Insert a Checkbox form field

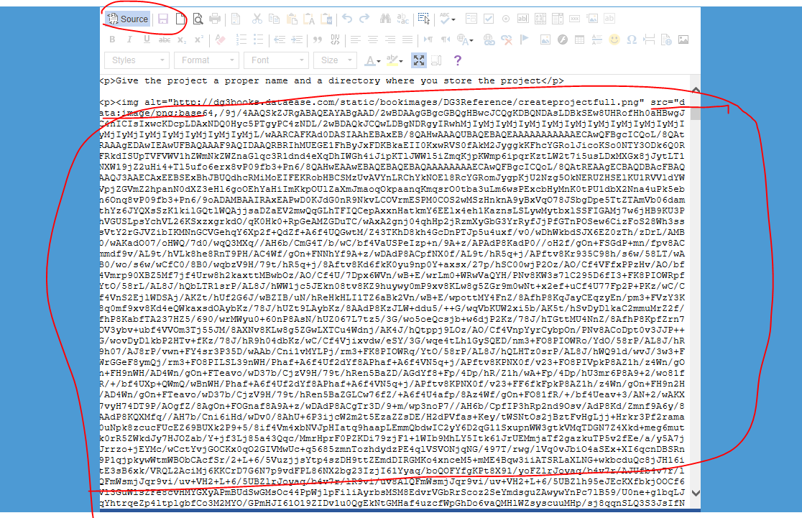tap(489, 19)
